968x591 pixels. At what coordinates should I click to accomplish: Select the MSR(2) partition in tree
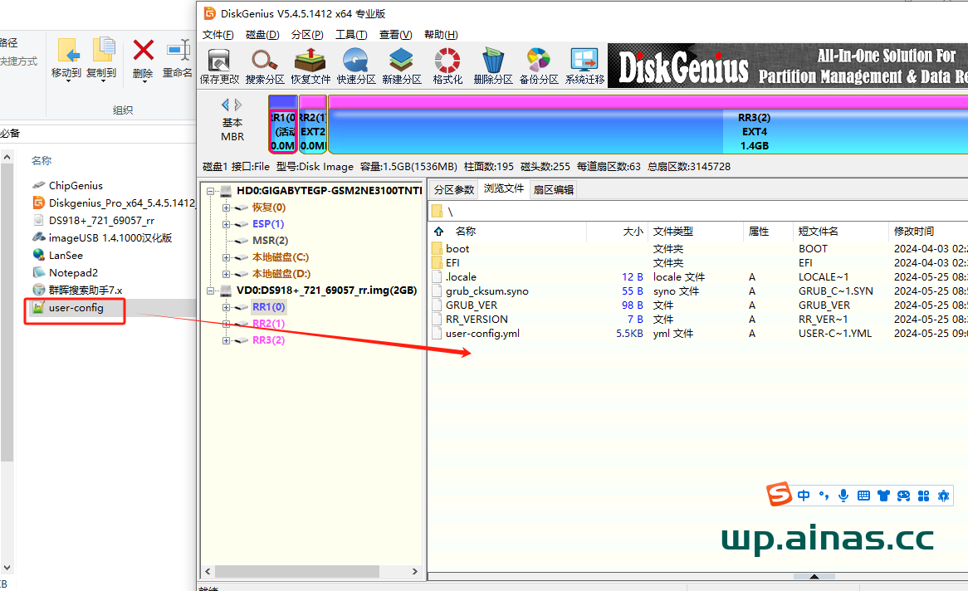coord(270,241)
